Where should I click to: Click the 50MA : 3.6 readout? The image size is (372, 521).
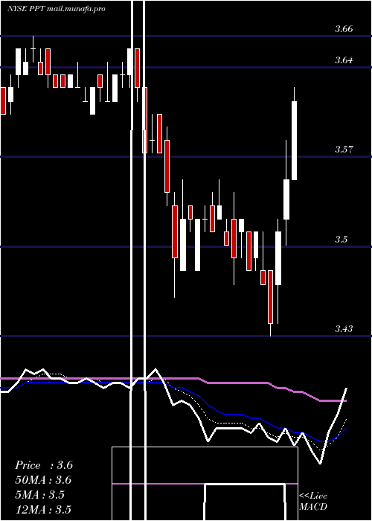click(x=43, y=480)
